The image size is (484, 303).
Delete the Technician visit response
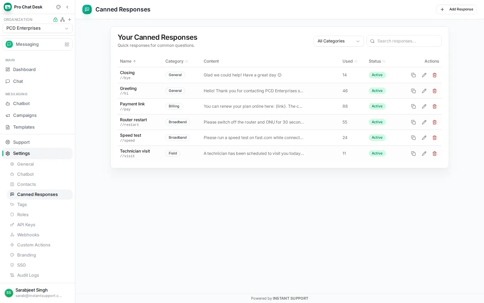point(435,154)
